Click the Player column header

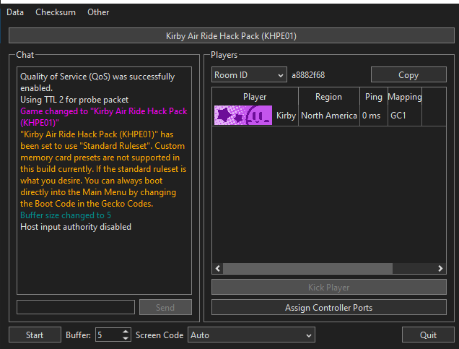pyautogui.click(x=255, y=97)
